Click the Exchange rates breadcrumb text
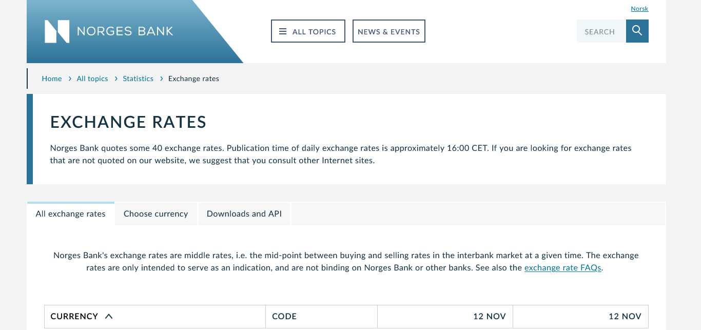Viewport: 701px width, 330px height. pos(193,79)
